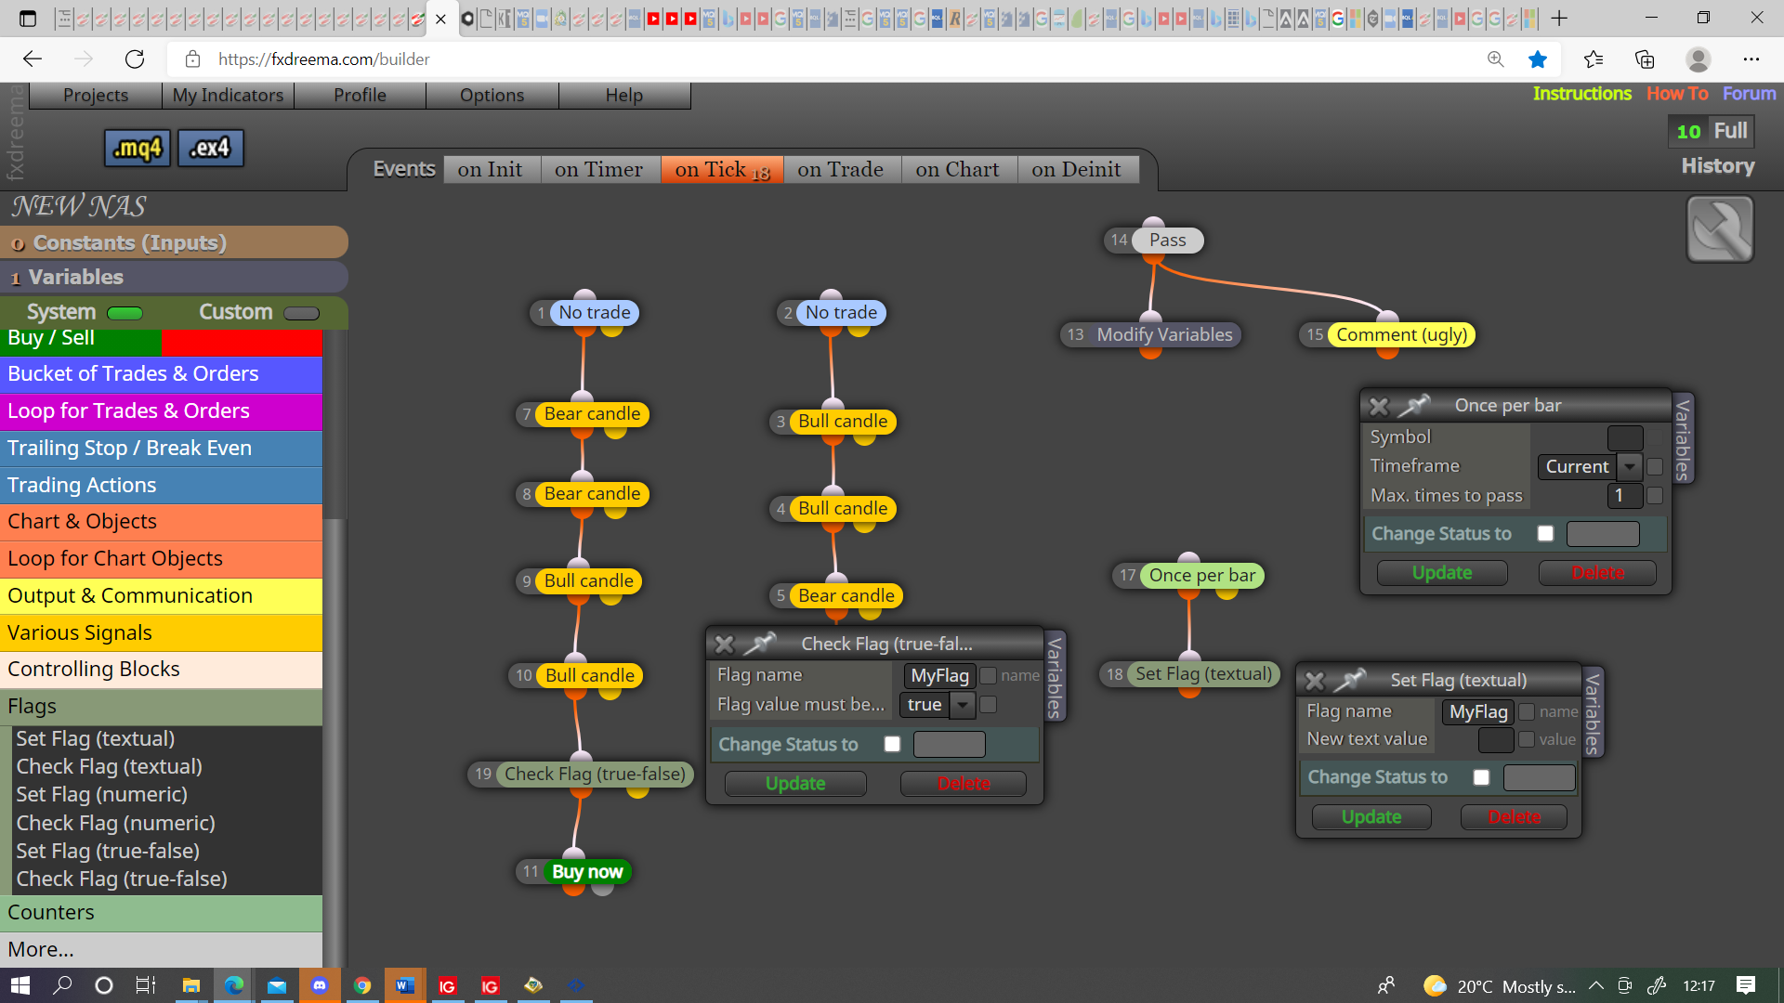The height and width of the screenshot is (1003, 1784).
Task: Open the flag value true dropdown
Action: (963, 705)
